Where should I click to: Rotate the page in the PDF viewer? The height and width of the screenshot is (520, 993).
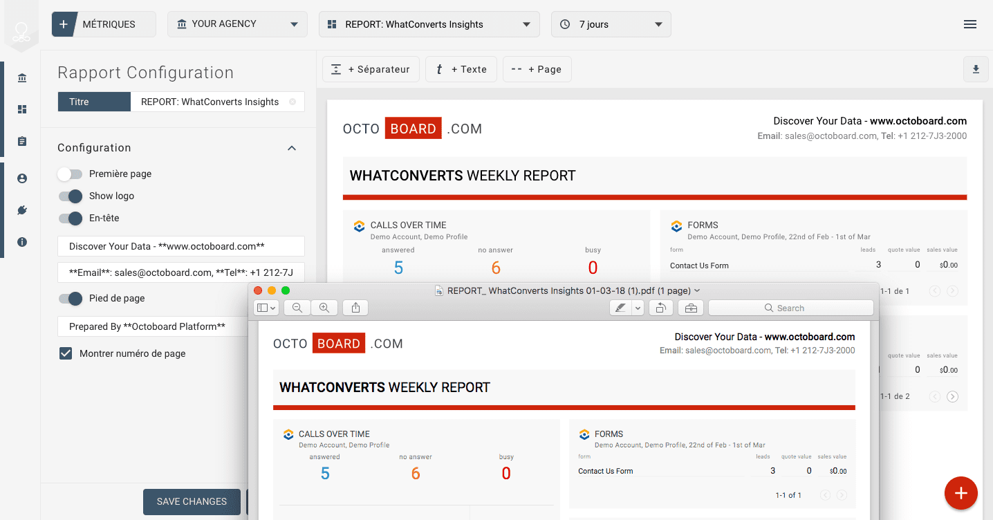[x=661, y=308]
